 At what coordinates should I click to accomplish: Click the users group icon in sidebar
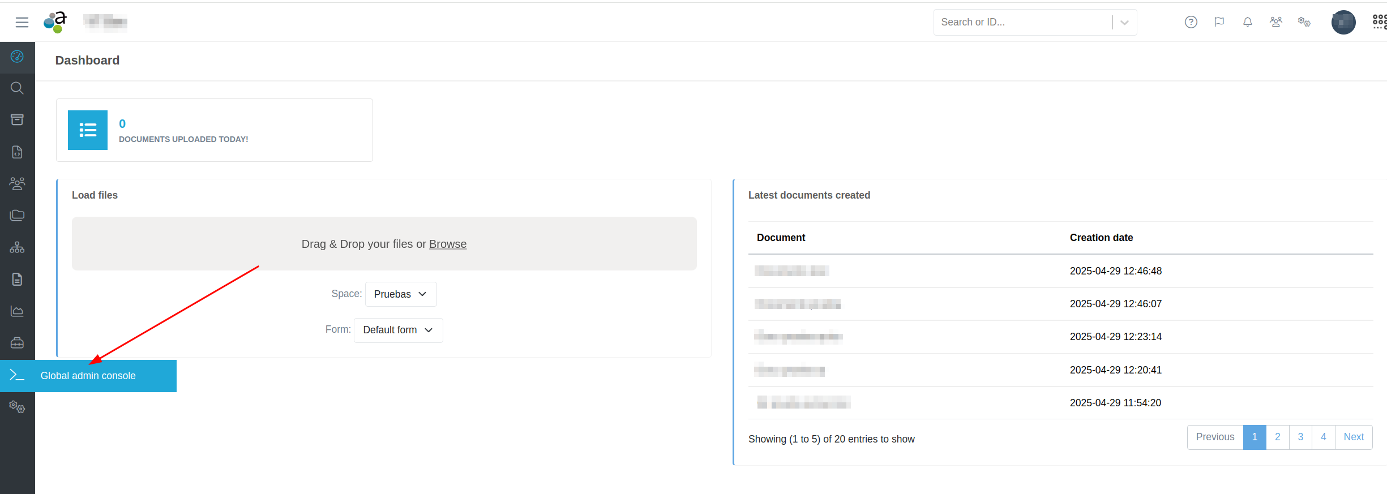(17, 183)
